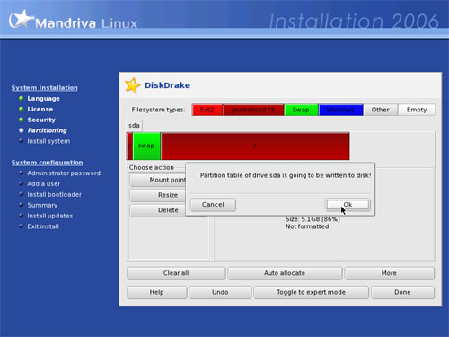Click Done to finish partitioning
This screenshot has width=449, height=337.
(x=402, y=293)
